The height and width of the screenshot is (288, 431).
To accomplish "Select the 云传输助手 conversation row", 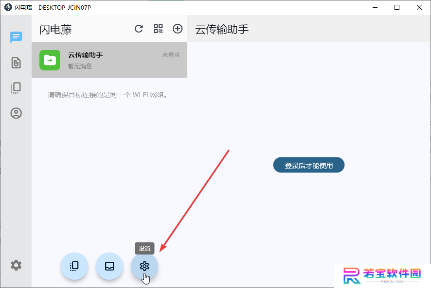I will 109,60.
